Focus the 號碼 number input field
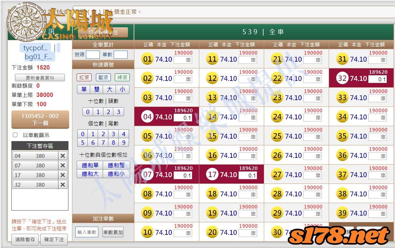The width and height of the screenshot is (395, 248). click(x=93, y=55)
